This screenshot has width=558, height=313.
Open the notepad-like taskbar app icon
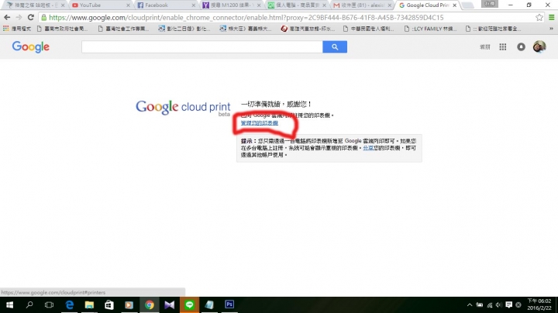[209, 304]
